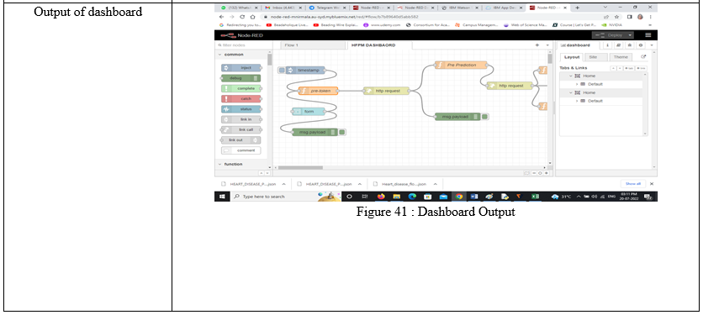Viewport: 703px width, 315px height.
Task: Trigger the timestamp inject node button
Action: 281,70
